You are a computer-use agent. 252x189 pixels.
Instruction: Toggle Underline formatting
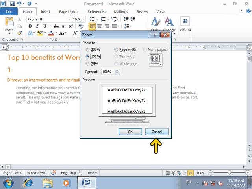point(44,26)
